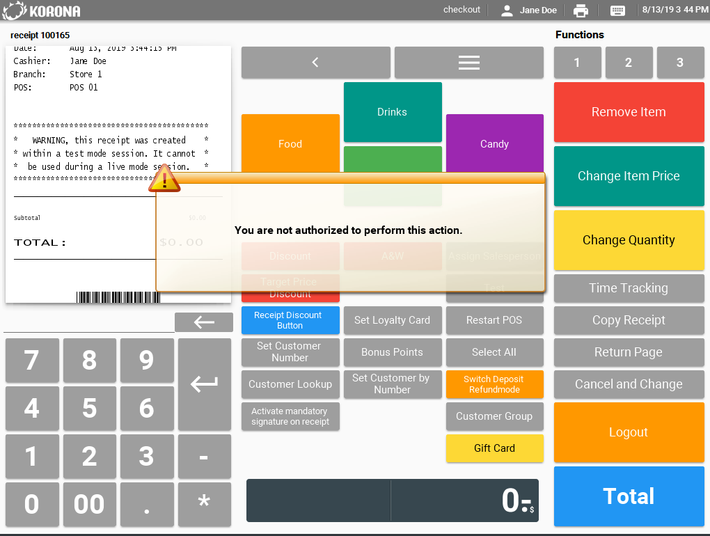Open the Return Page
Viewport: 710px width, 536px height.
(629, 352)
